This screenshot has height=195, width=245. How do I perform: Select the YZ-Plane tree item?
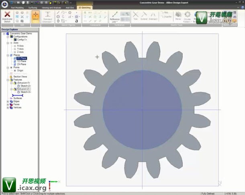(22, 61)
